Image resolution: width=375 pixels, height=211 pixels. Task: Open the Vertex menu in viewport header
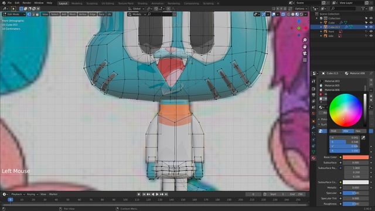83,14
